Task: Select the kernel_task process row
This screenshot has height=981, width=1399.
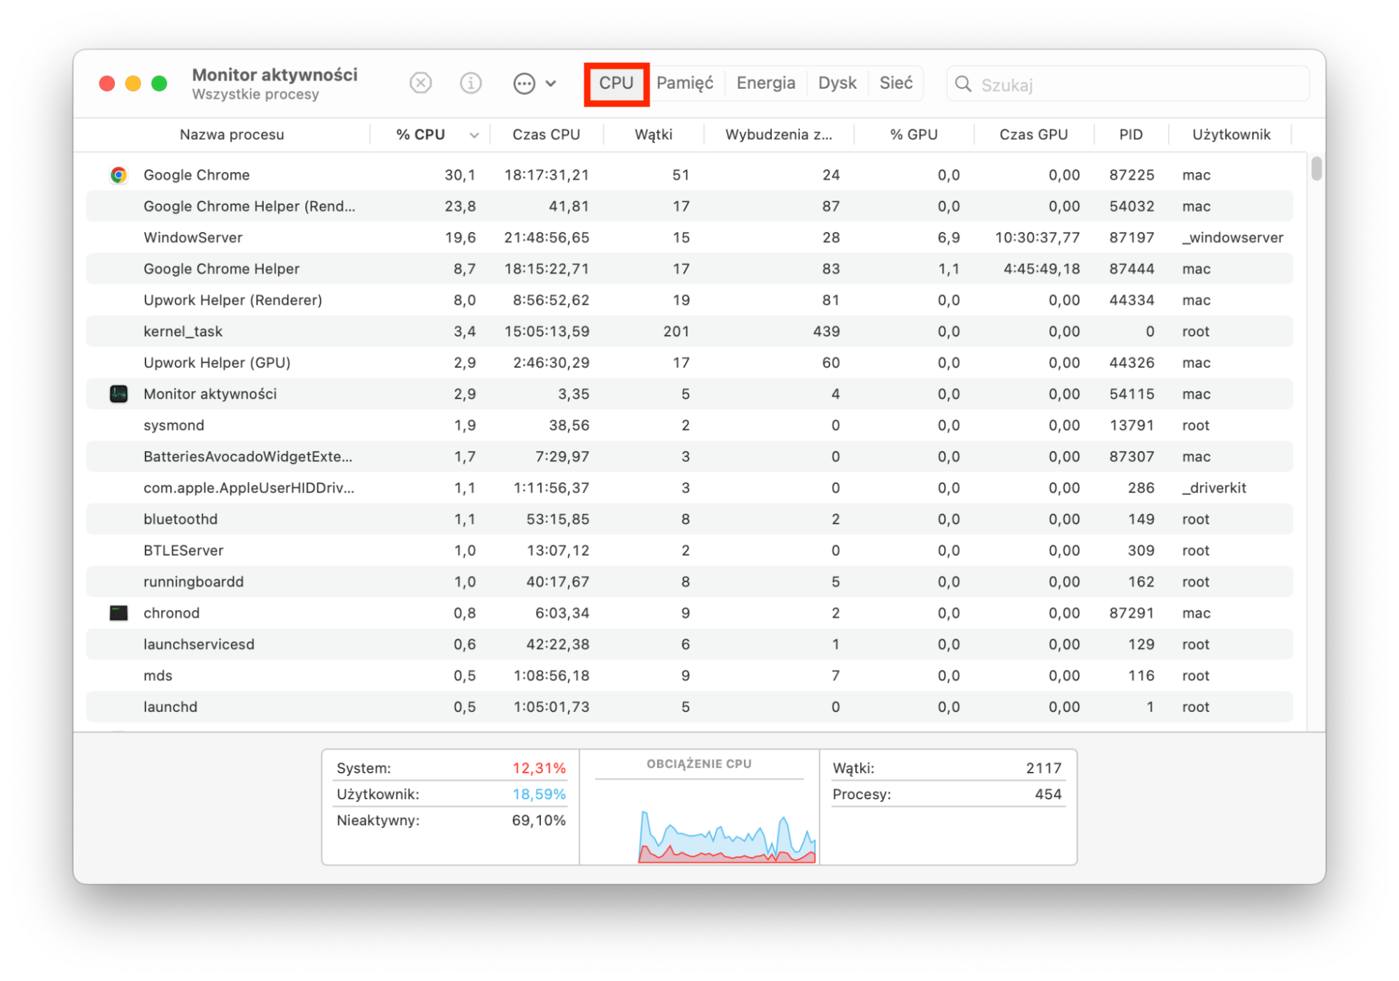Action: click(x=689, y=331)
